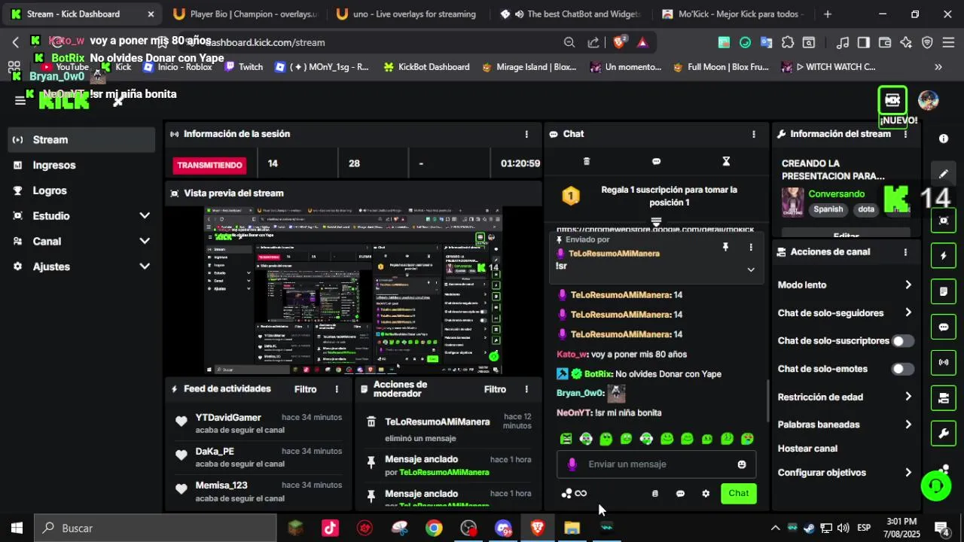Open Acciones de canal three-dot menu
The image size is (964, 542).
point(905,252)
